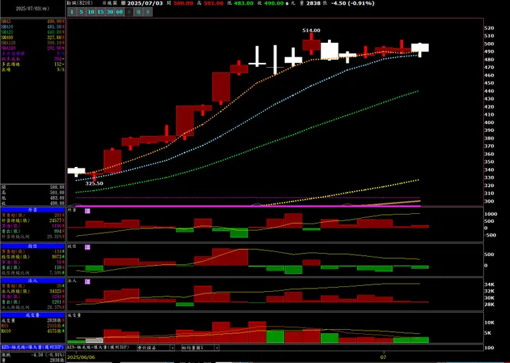Select the 30-minute timeframe button
Viewport: 510px width, 363px height.
[110, 12]
